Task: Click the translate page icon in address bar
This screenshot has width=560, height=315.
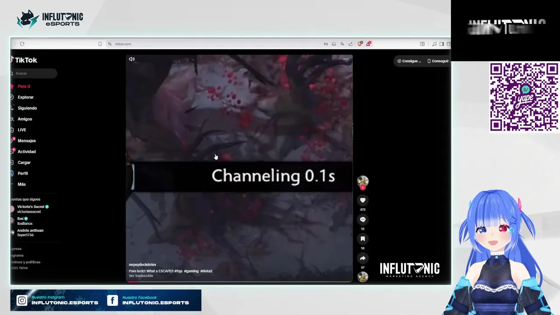Action: [x=342, y=44]
